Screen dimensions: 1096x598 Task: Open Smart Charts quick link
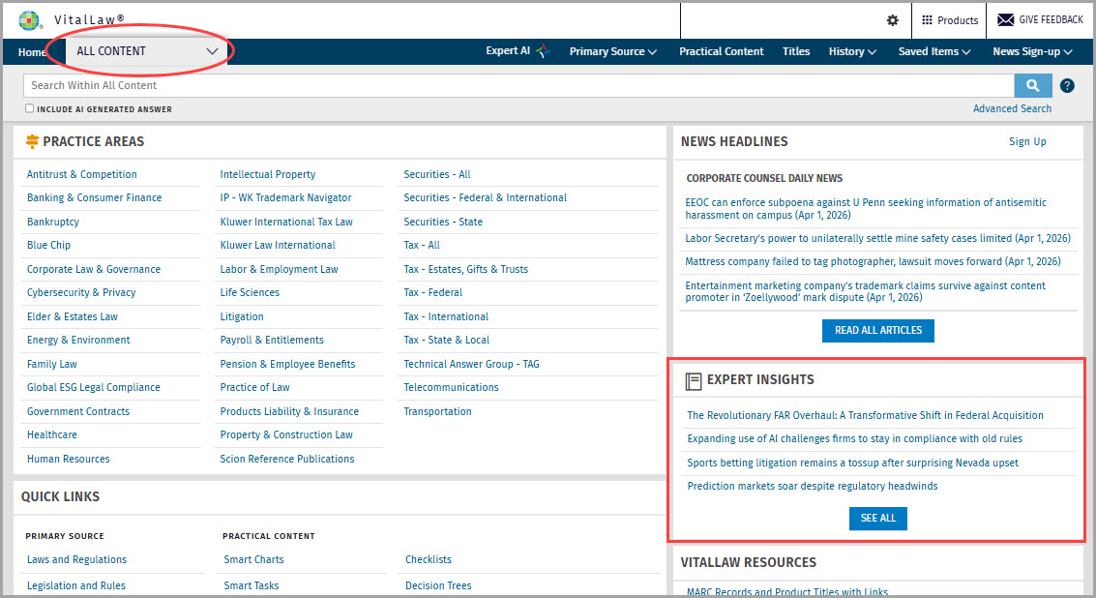tap(253, 559)
